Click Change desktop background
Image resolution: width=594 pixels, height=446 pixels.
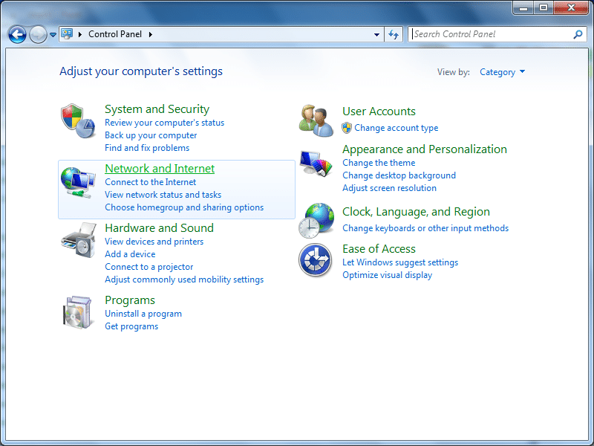point(399,175)
